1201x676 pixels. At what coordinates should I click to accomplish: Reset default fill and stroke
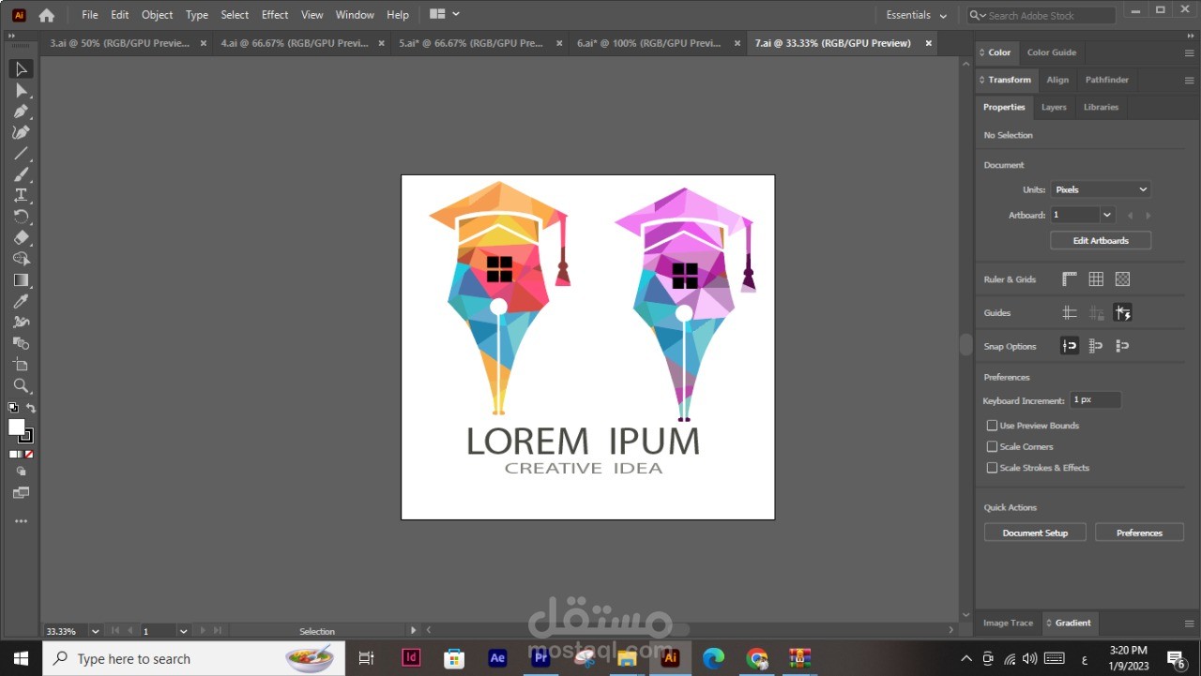point(12,408)
